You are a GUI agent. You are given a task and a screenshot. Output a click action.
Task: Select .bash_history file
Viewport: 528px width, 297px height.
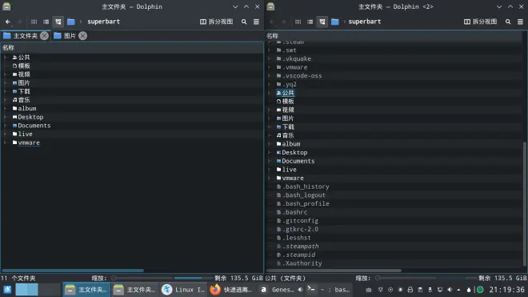[302, 187]
